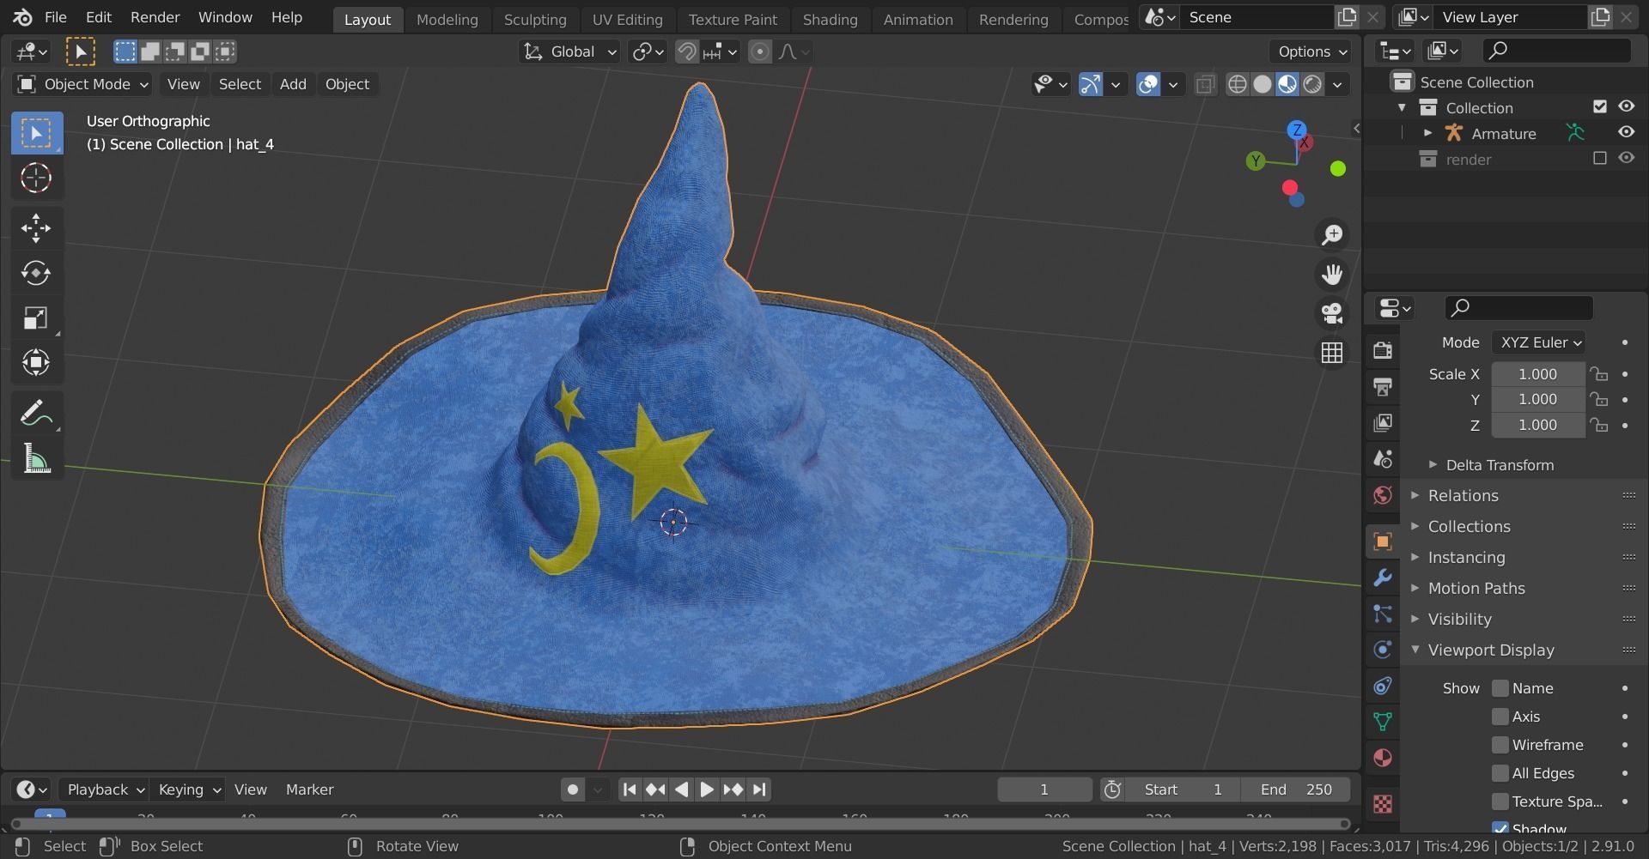Open the Render menu

pos(155,17)
